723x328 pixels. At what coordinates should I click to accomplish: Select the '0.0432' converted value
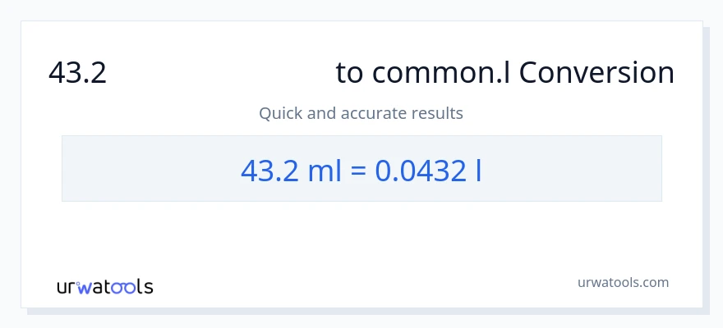coord(419,170)
